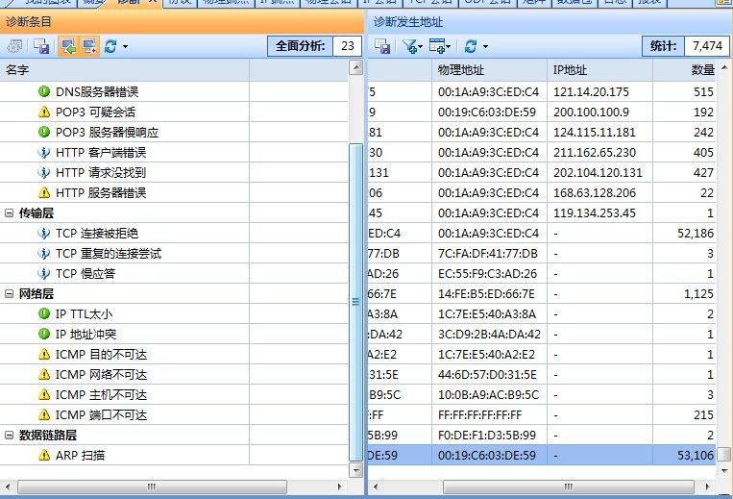Click the green icon beside IP 地址冲突
733x499 pixels.
(44, 334)
